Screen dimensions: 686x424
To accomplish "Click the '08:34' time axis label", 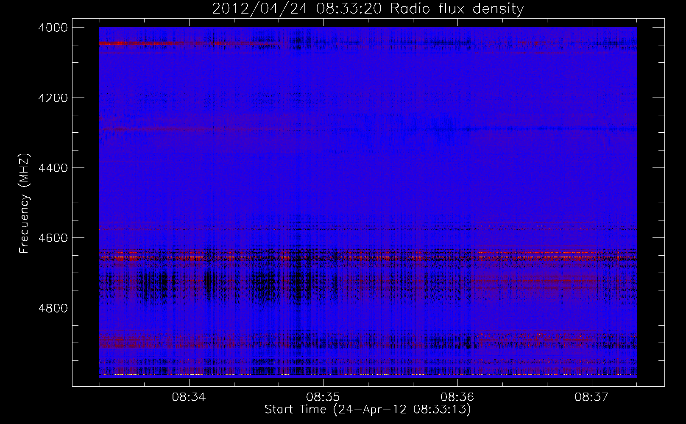I will tap(189, 397).
